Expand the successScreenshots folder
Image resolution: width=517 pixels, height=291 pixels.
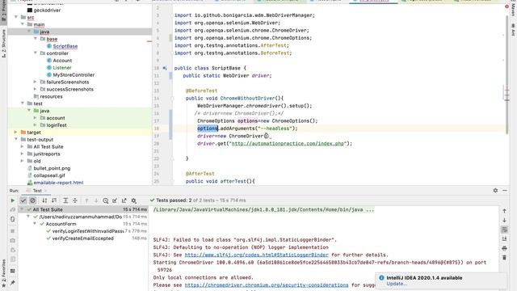click(36, 89)
